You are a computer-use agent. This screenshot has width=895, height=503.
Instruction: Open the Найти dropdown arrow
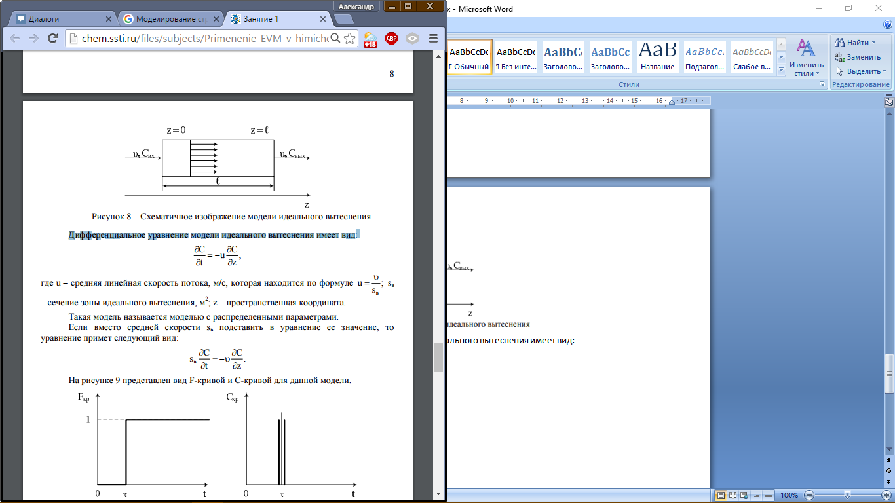click(x=873, y=43)
